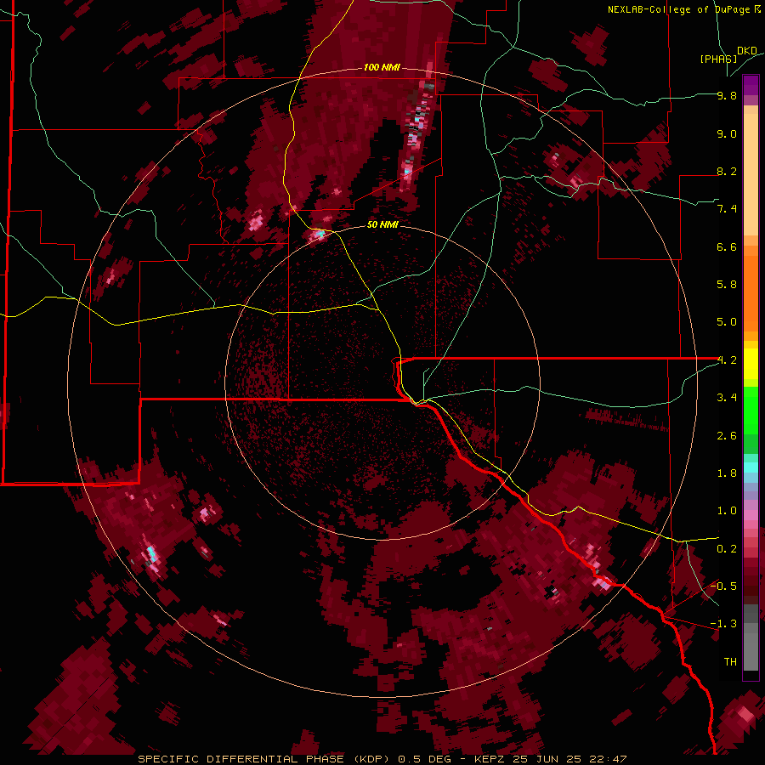Image resolution: width=765 pixels, height=765 pixels.
Task: Click the -0.5 scale value
Action: [x=724, y=586]
